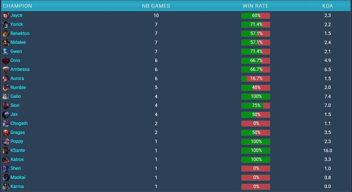Click KSante's 16.0 KDA value
This screenshot has height=192, width=352.
click(x=327, y=150)
